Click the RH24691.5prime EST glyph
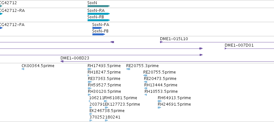 point(159,108)
